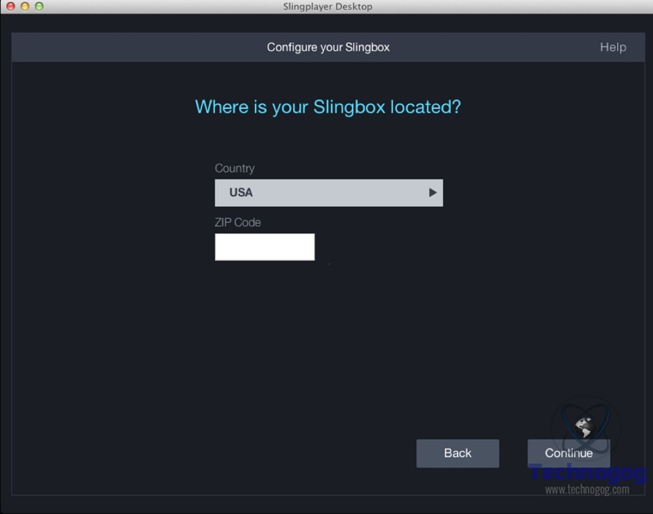The image size is (653, 514).
Task: Close the Slingplayer Desktop window
Action: tap(10, 6)
